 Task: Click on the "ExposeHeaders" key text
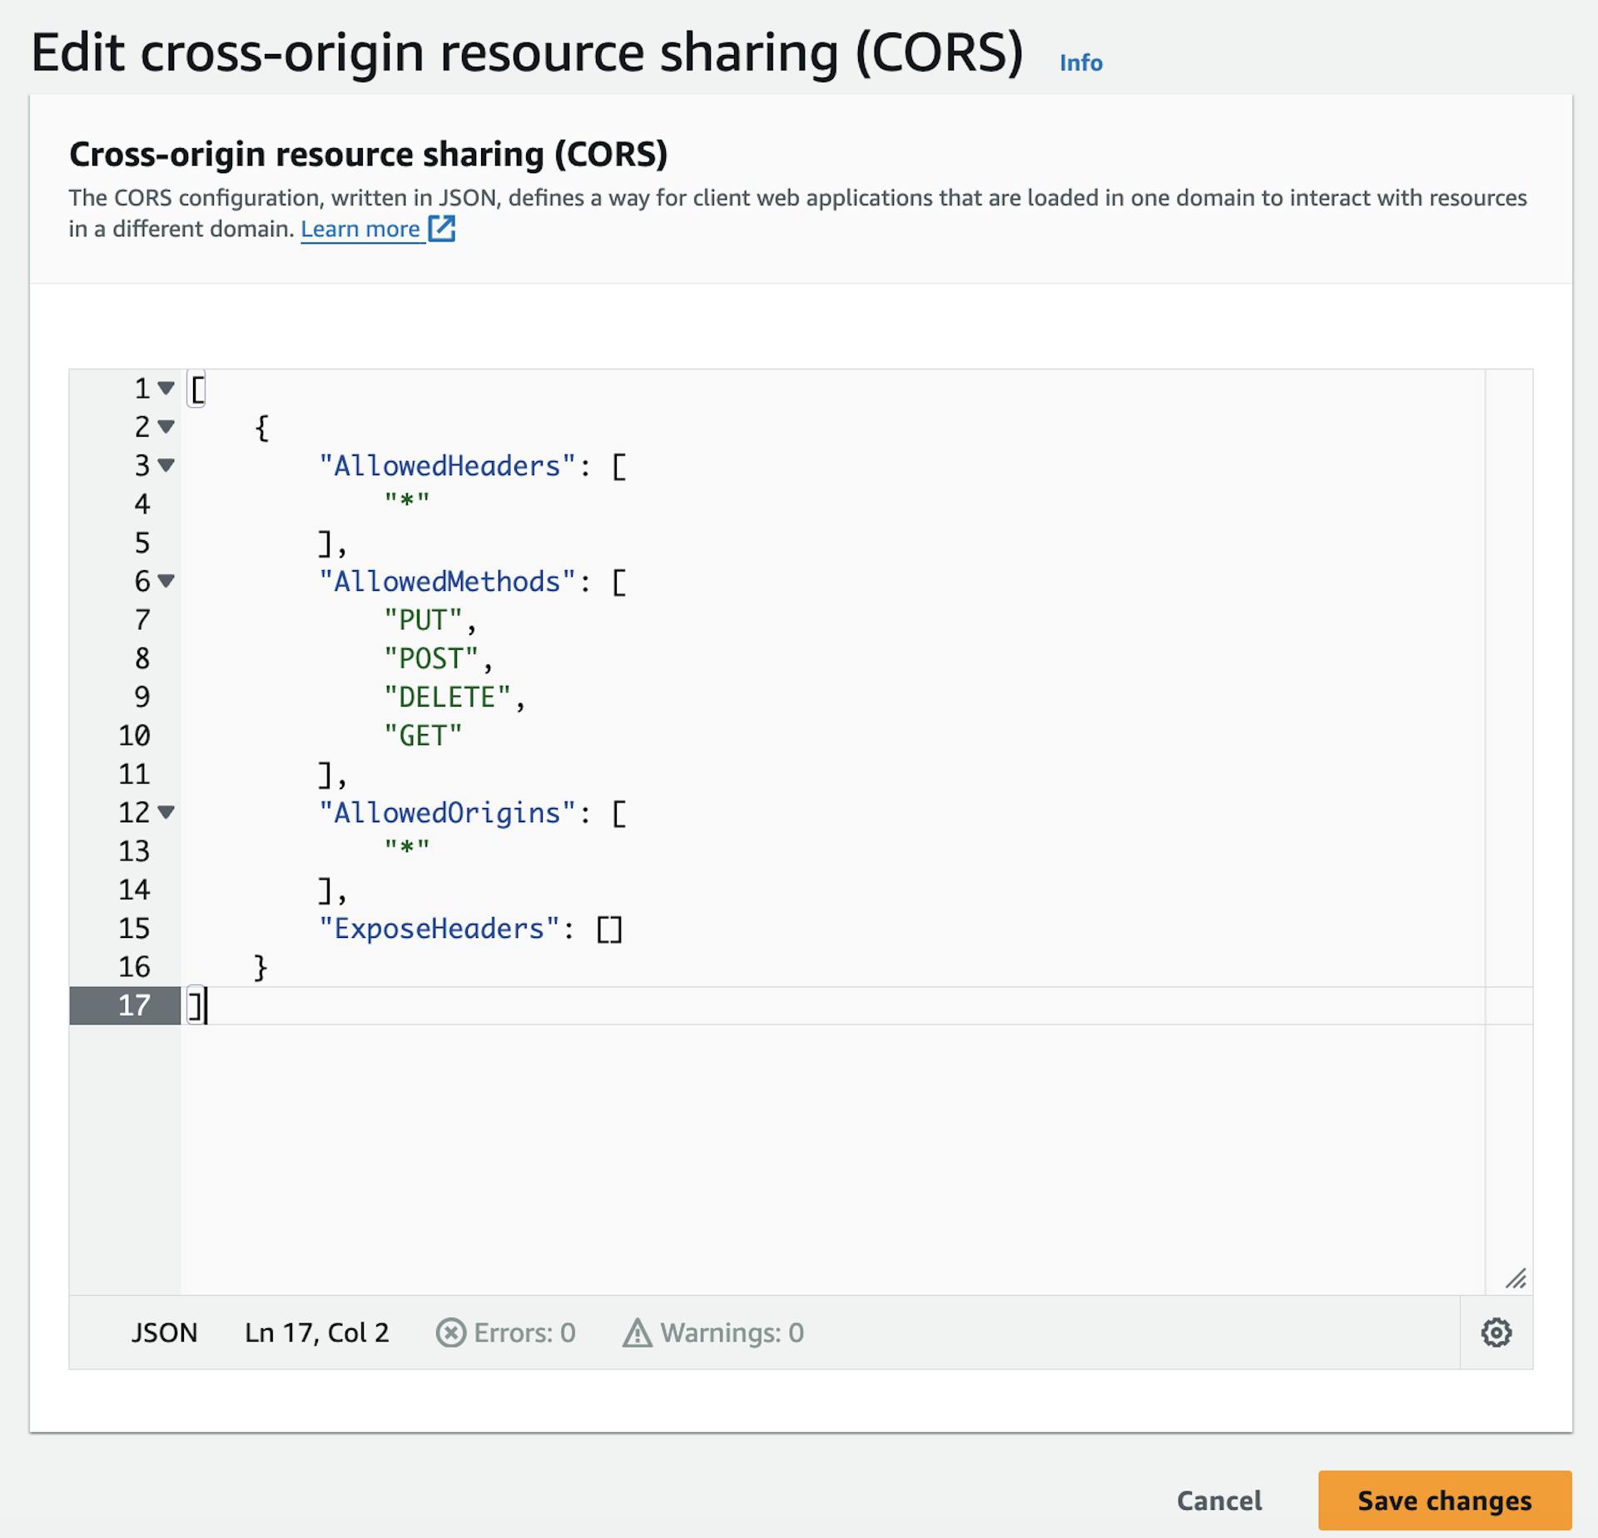[439, 928]
